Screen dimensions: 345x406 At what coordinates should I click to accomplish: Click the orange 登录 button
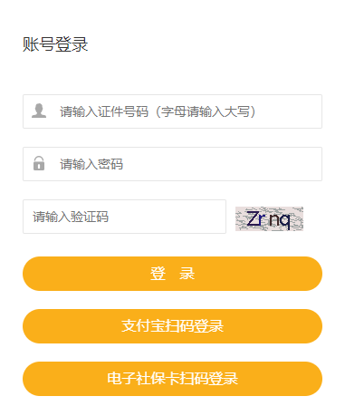pyautogui.click(x=172, y=274)
